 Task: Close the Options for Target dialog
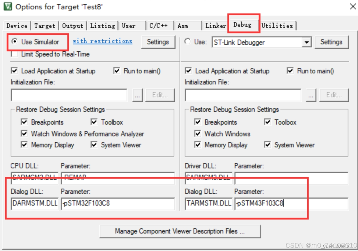click(352, 7)
